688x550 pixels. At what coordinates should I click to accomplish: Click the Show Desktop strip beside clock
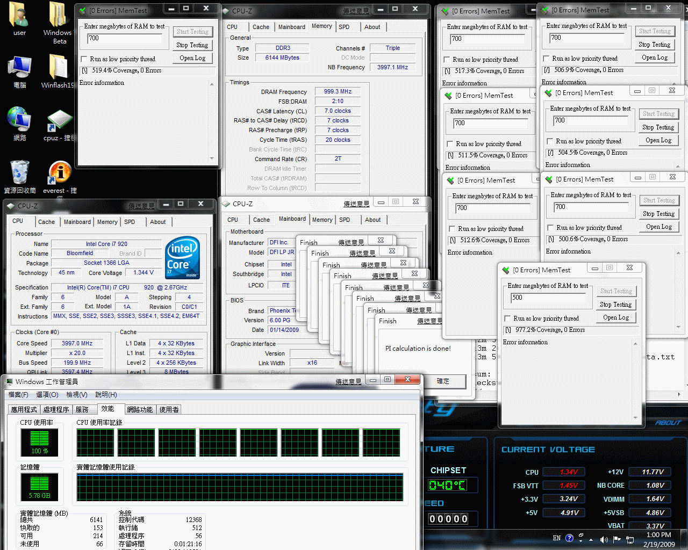(684, 539)
